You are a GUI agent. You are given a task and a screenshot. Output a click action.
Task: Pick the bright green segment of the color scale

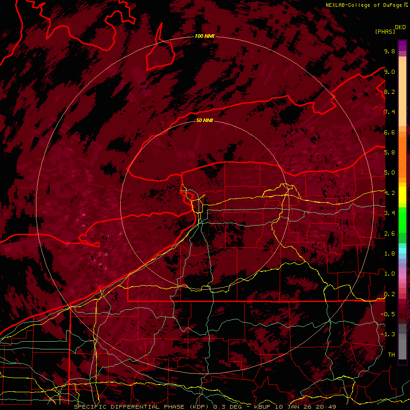(402, 220)
